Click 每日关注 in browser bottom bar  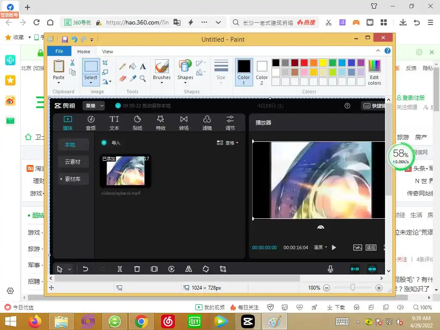244,307
